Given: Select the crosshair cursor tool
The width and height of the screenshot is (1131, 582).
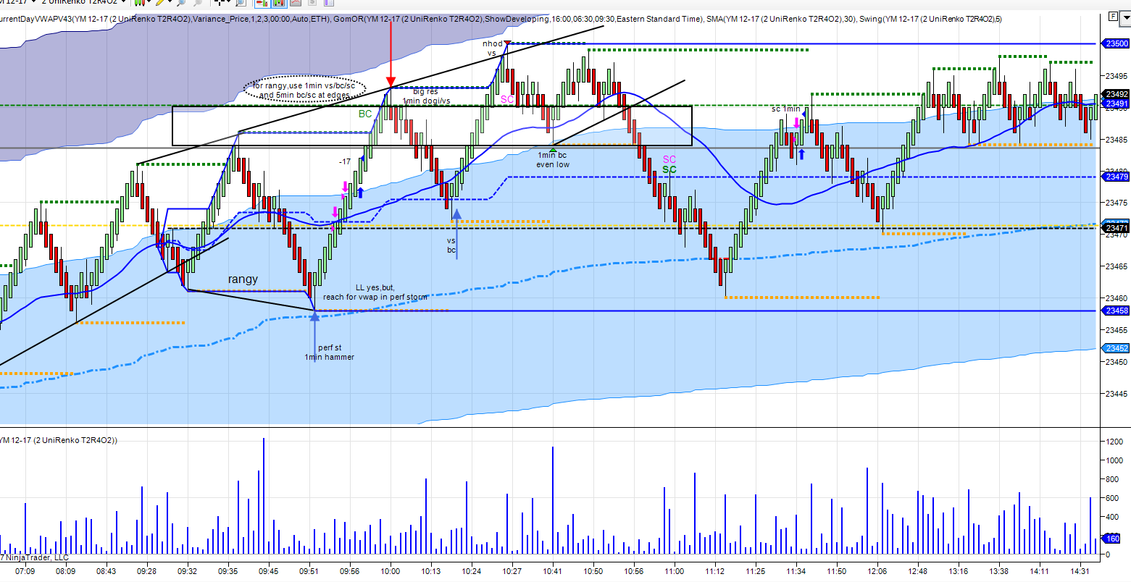Looking at the screenshot, I should (220, 2).
